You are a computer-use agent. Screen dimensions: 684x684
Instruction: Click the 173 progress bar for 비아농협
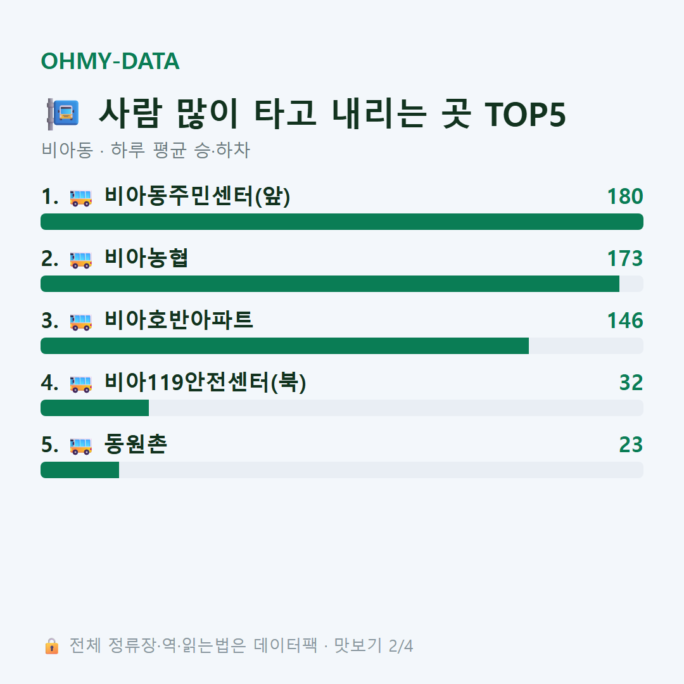point(342,284)
